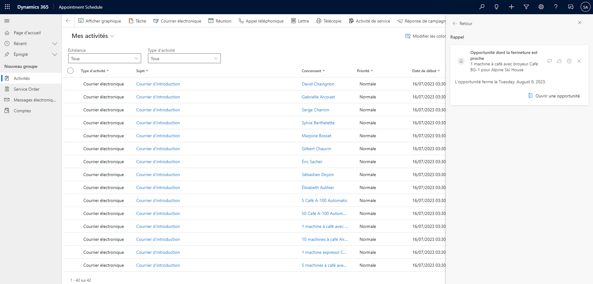Open the David Chavignon contact link

[318, 84]
